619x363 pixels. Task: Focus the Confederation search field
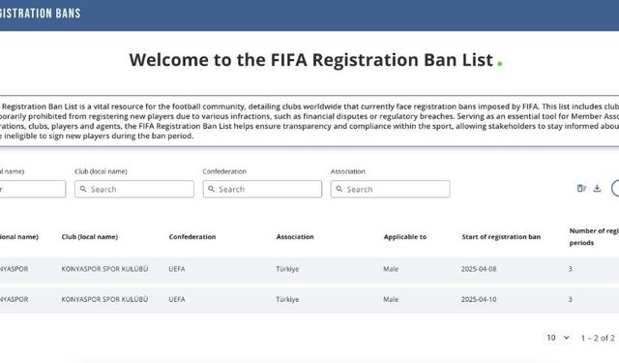[x=262, y=189]
